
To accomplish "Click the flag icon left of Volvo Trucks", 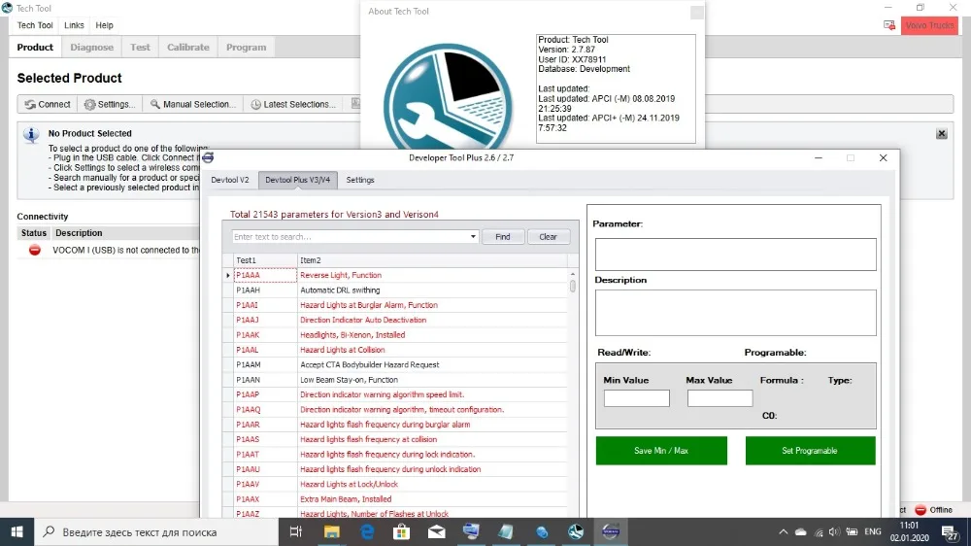I will click(889, 25).
